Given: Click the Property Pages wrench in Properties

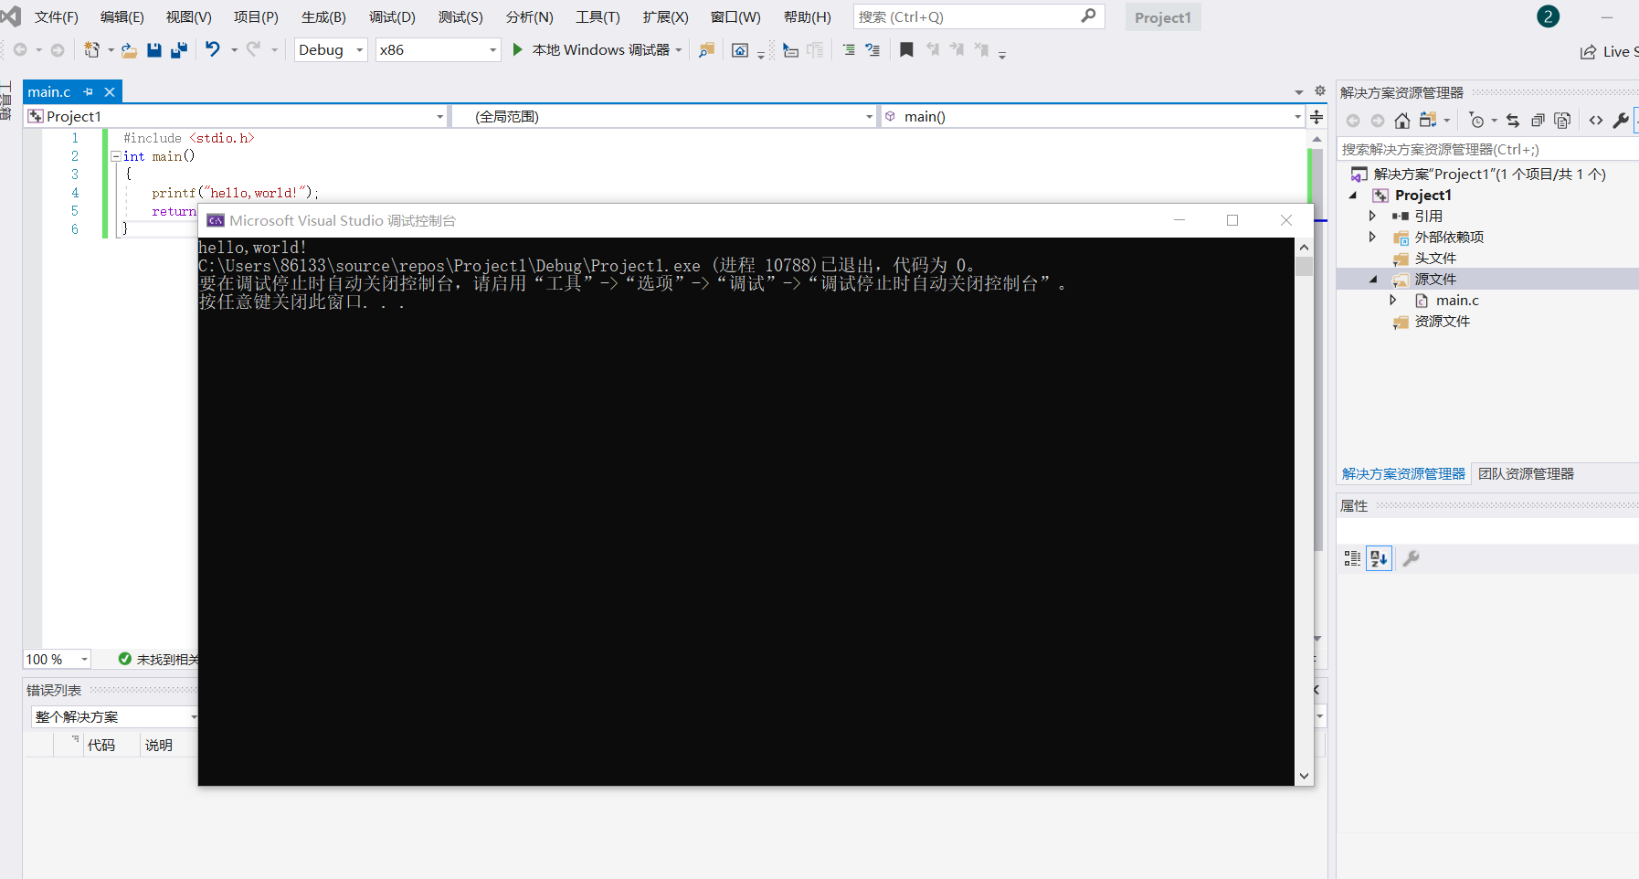Looking at the screenshot, I should tap(1411, 558).
